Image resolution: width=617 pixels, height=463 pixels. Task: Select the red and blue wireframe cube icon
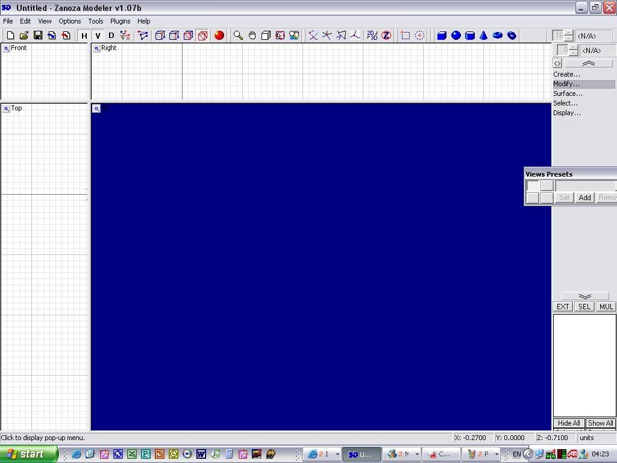point(188,36)
